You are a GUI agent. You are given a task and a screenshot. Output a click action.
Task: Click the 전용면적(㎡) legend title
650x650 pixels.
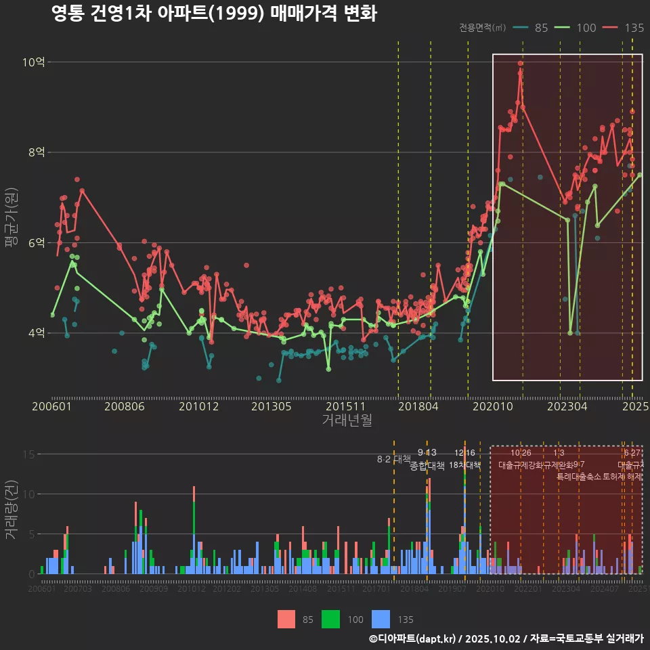point(482,28)
